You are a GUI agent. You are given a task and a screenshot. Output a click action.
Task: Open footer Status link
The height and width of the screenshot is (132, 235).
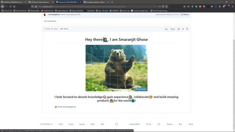tap(93, 124)
